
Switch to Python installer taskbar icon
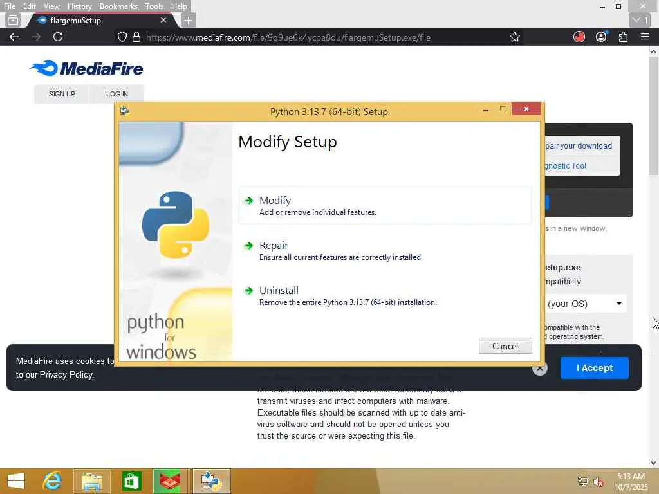(211, 481)
